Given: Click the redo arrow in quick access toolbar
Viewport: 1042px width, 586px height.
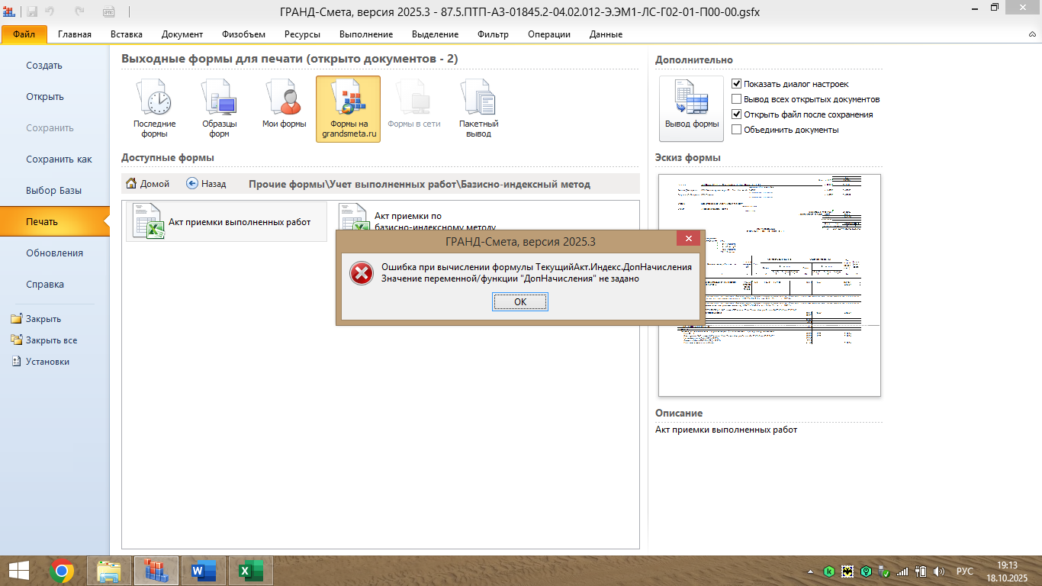Looking at the screenshot, I should click(x=80, y=11).
